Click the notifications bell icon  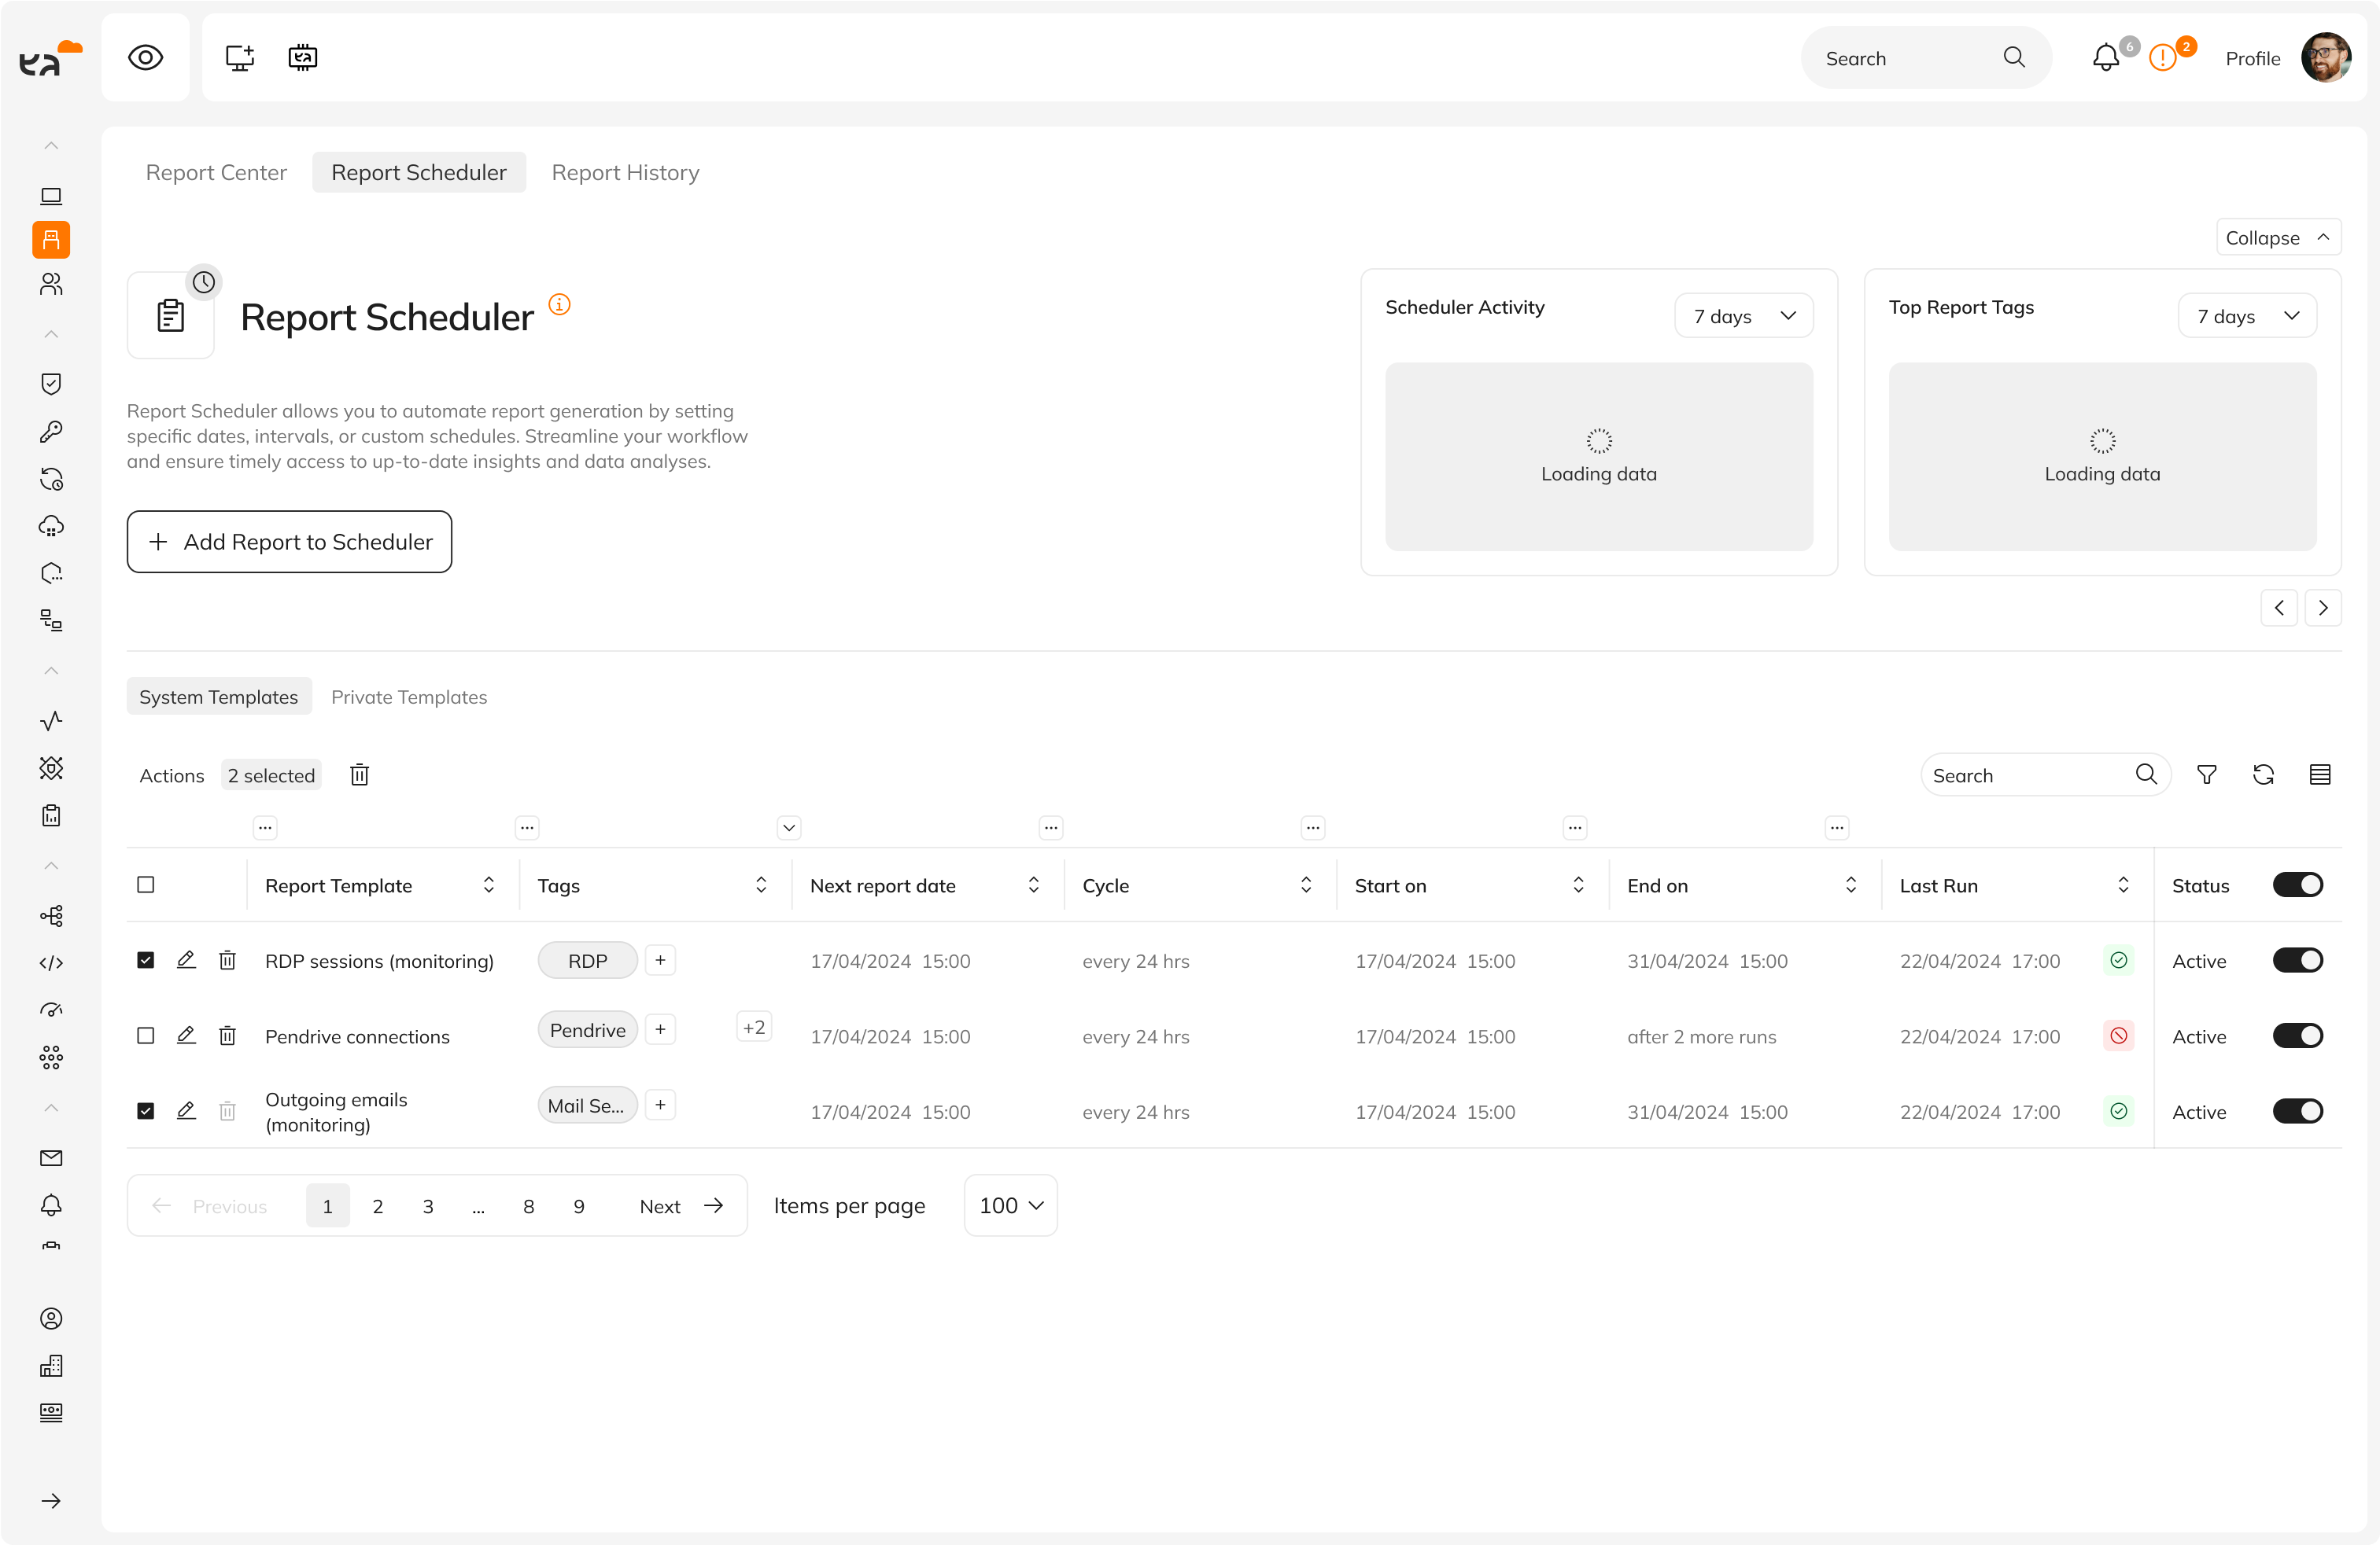pyautogui.click(x=2105, y=58)
